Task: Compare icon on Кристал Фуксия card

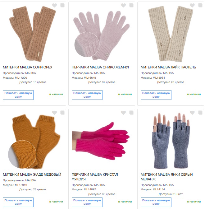Action: point(131,113)
